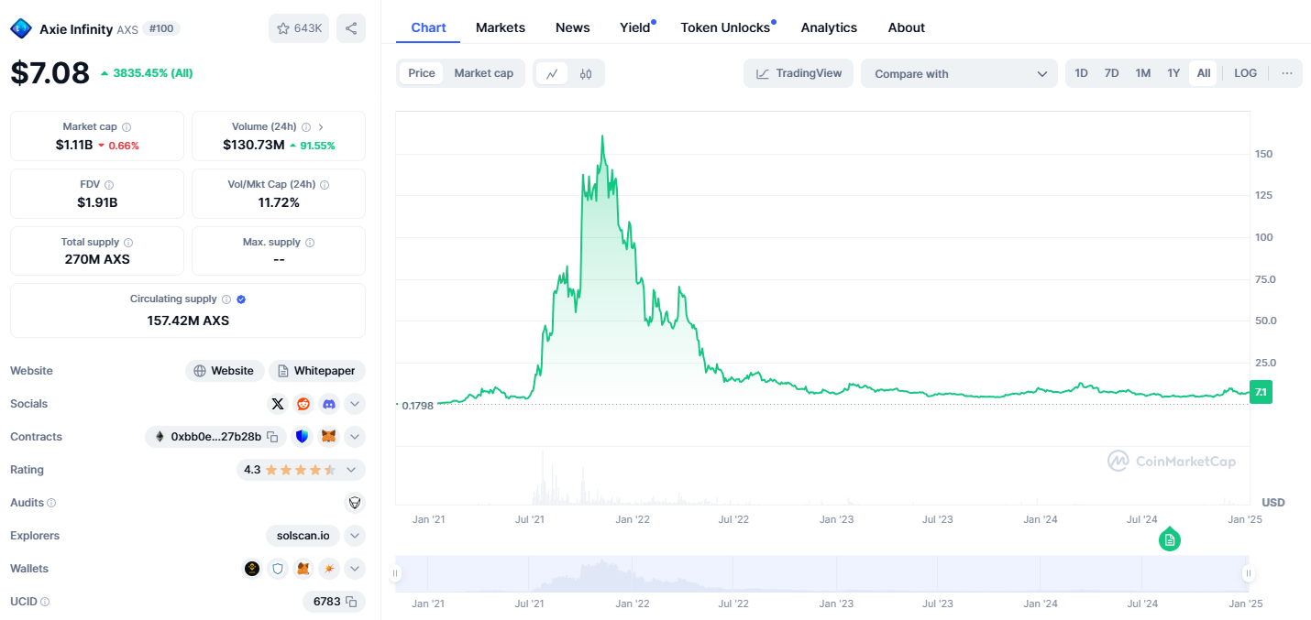The width and height of the screenshot is (1311, 620).
Task: Expand more explorers with chevron
Action: (355, 536)
